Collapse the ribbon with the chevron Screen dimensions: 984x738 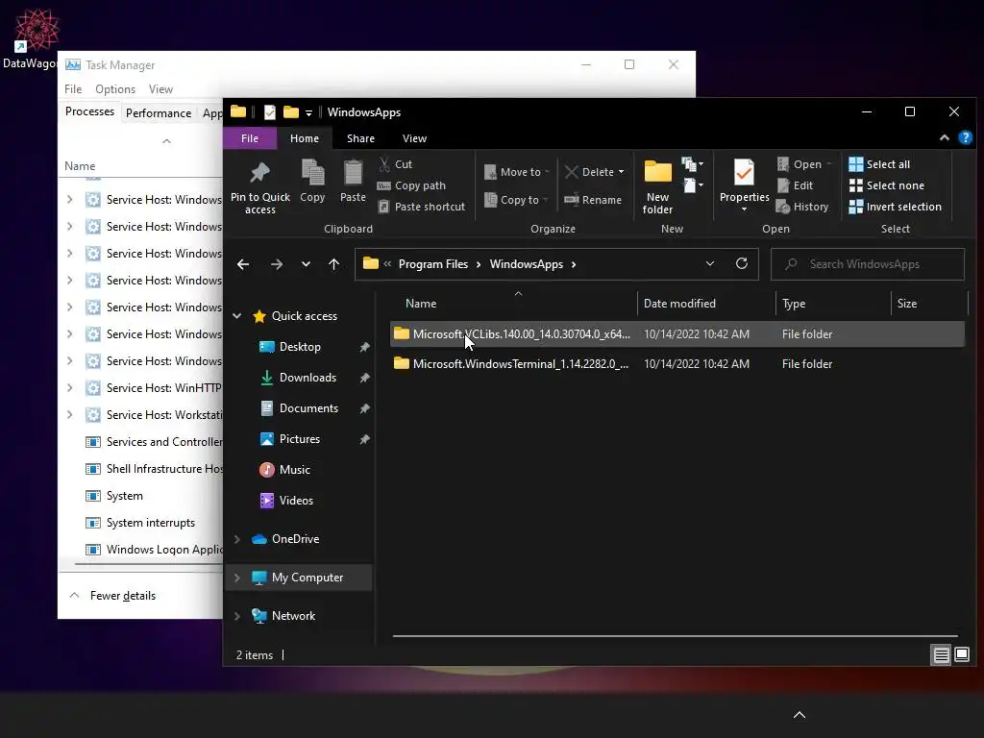point(944,138)
